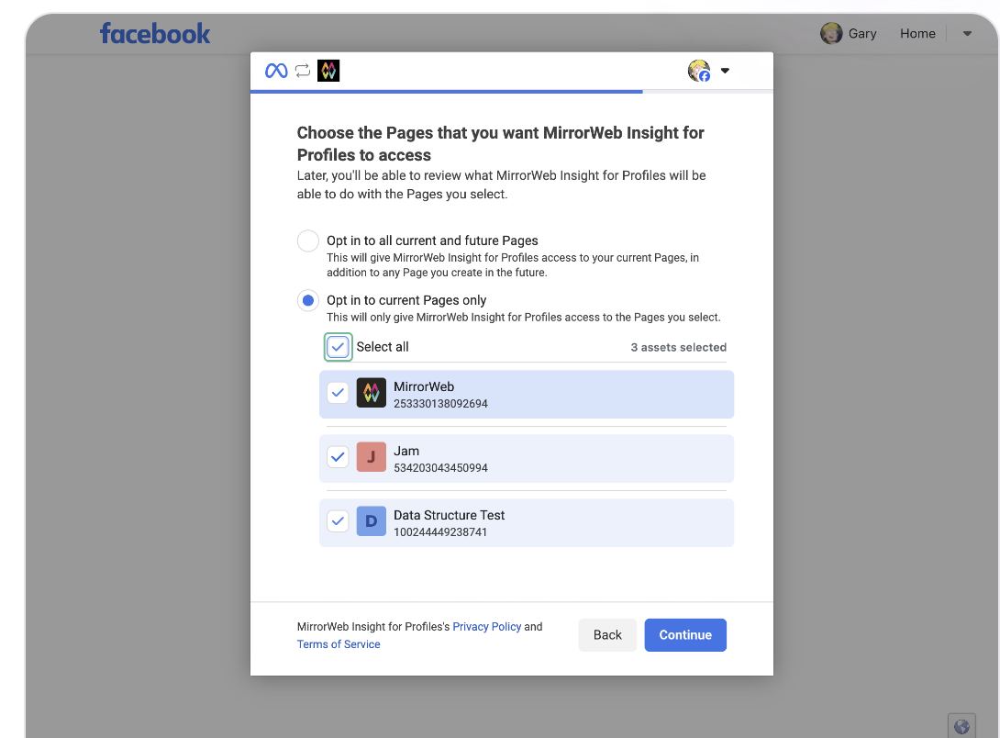Click the Jam page name

coord(406,451)
